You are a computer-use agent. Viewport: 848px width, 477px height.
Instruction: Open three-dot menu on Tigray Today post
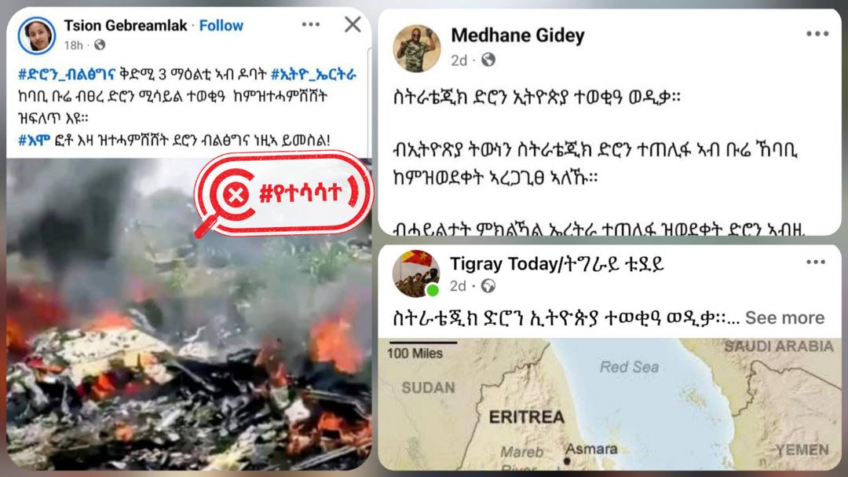[816, 262]
